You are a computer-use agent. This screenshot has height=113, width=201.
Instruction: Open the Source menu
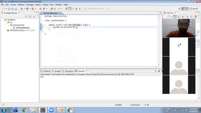coord(13,5)
